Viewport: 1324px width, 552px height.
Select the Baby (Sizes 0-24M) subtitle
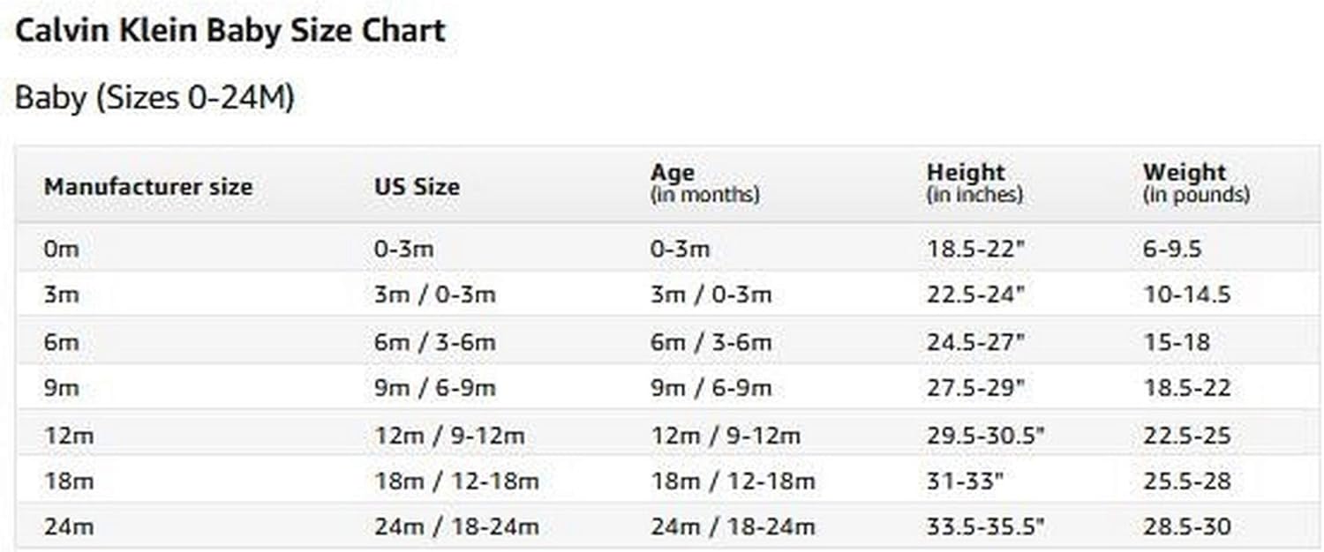point(154,98)
